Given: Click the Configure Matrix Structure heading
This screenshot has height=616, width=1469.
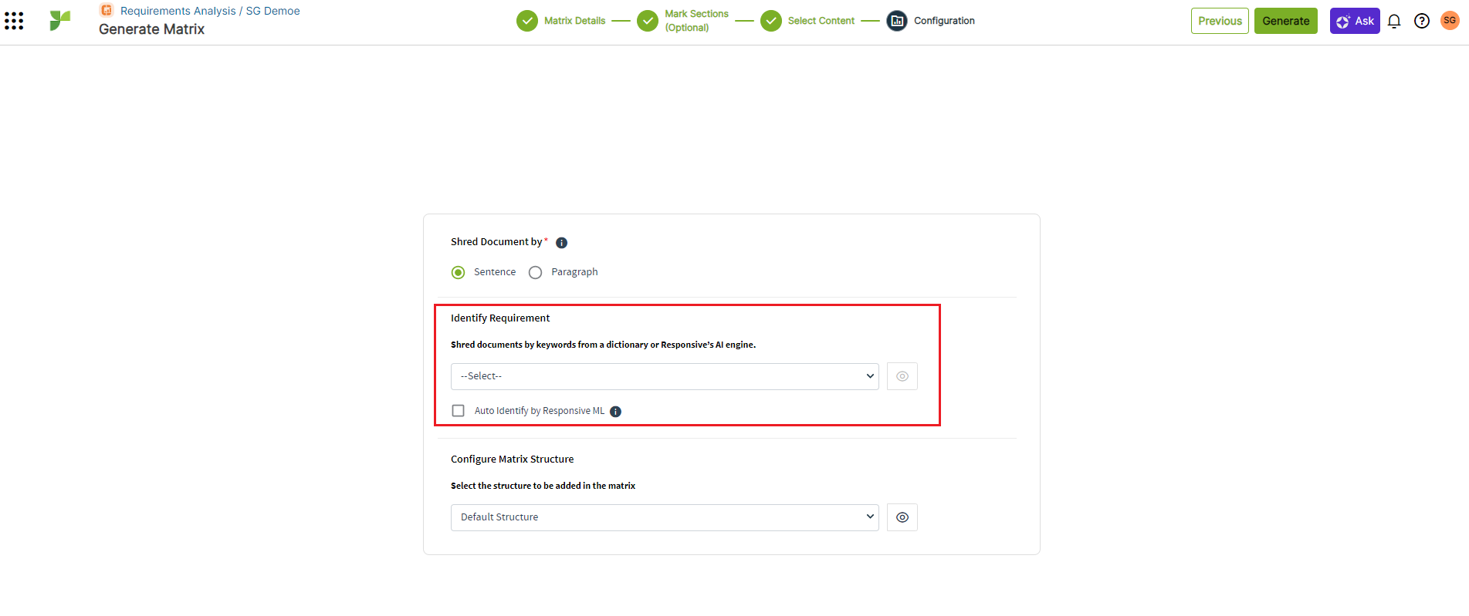Looking at the screenshot, I should pyautogui.click(x=512, y=459).
